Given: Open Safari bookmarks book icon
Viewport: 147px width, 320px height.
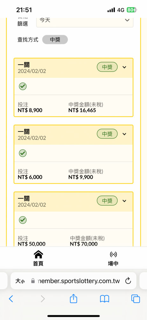Looking at the screenshot, I should [105, 299].
